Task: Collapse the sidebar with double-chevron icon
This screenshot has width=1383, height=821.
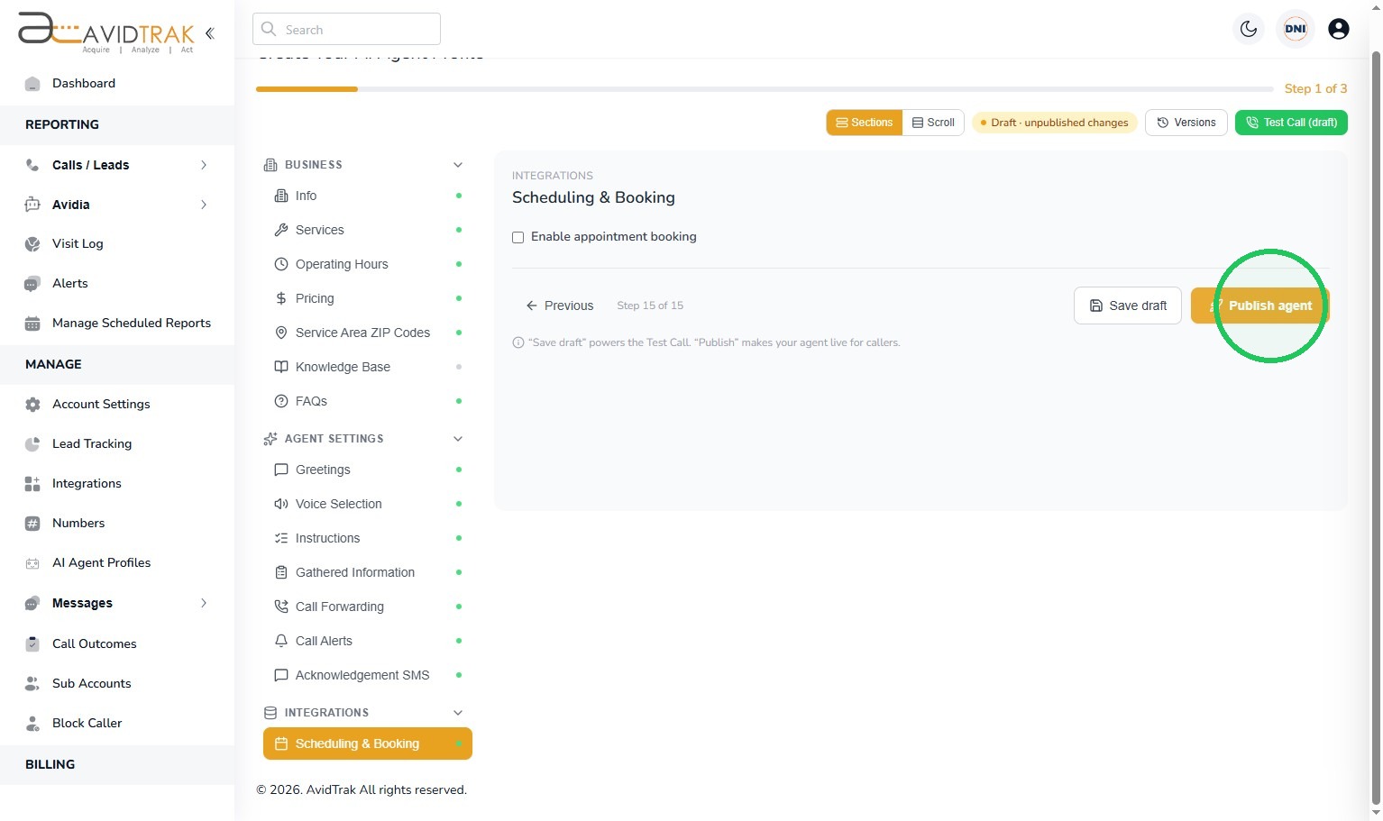Action: [210, 33]
